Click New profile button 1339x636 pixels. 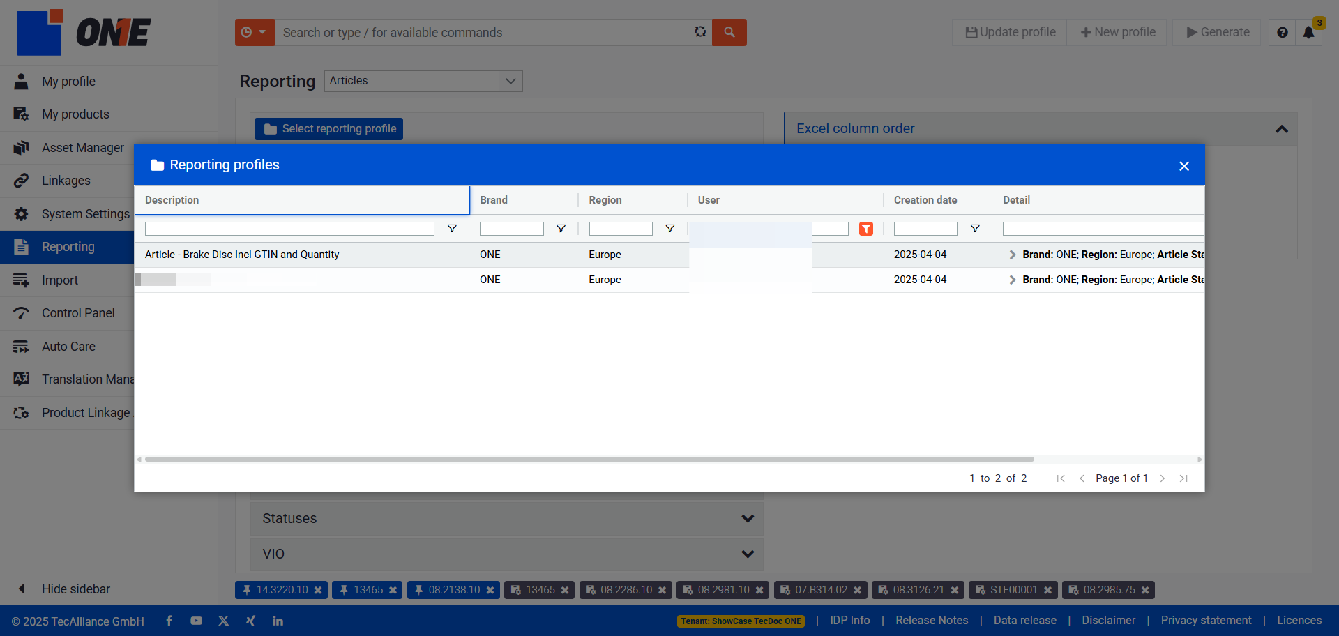coord(1117,32)
